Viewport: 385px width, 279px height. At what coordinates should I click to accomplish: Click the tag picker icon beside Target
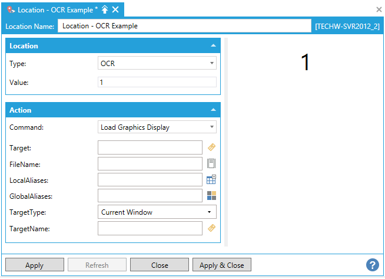(212, 147)
